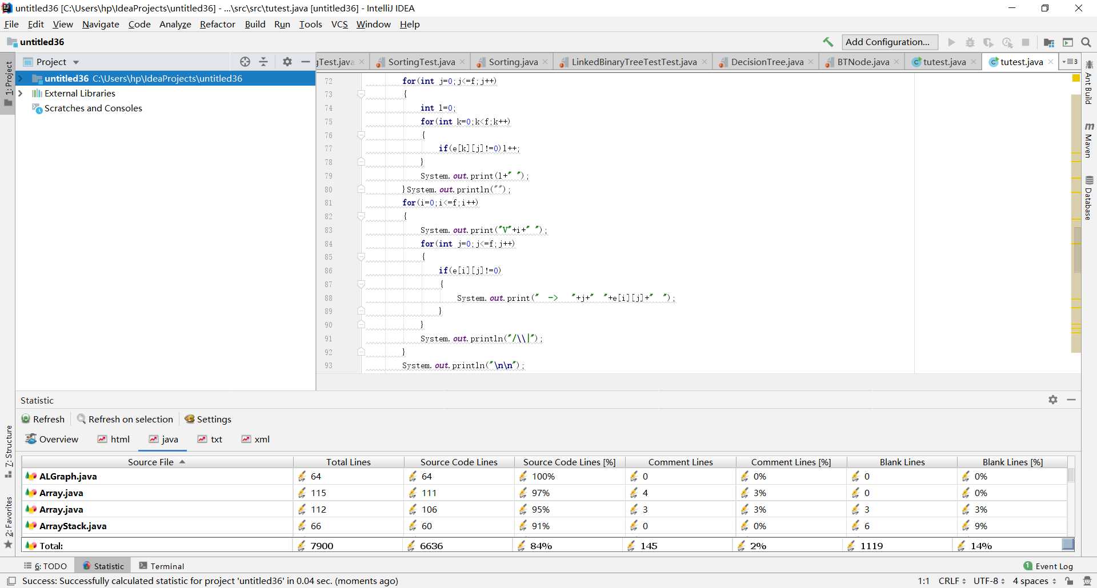Open the 6: TODO tool window

46,566
